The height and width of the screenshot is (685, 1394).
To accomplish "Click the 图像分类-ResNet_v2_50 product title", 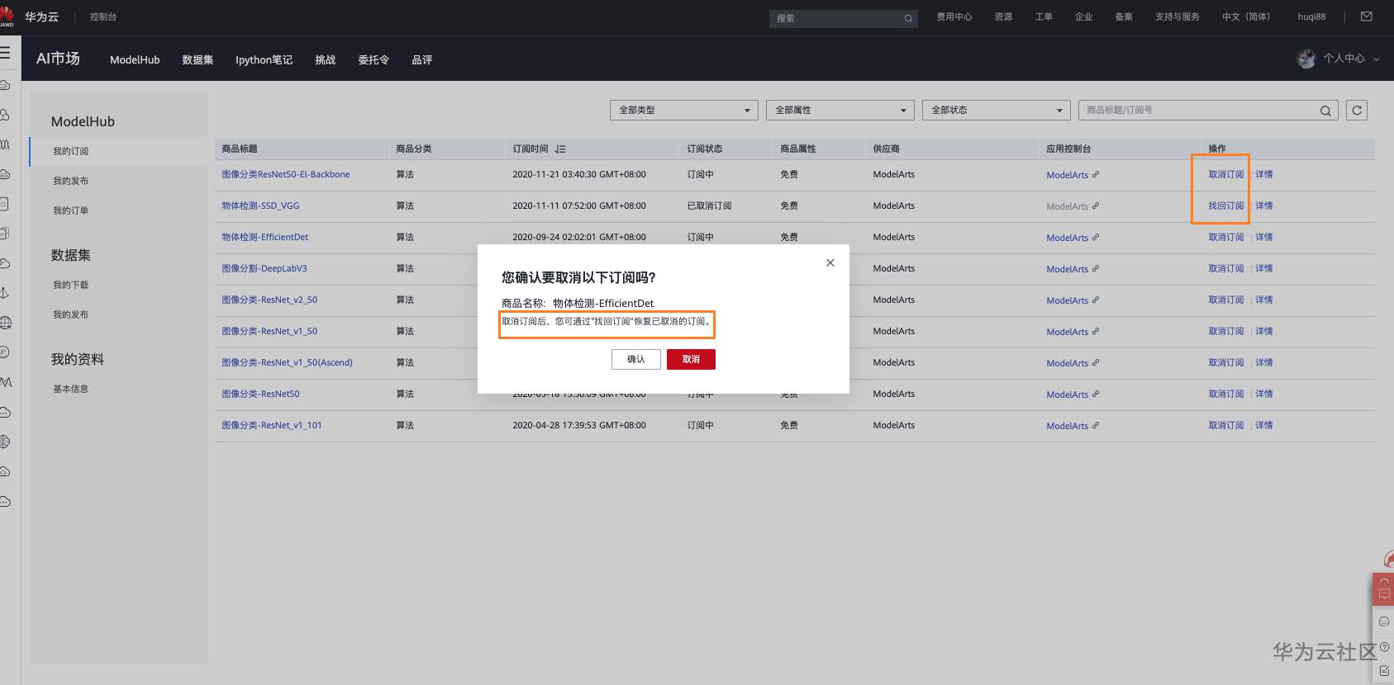I will (x=269, y=300).
